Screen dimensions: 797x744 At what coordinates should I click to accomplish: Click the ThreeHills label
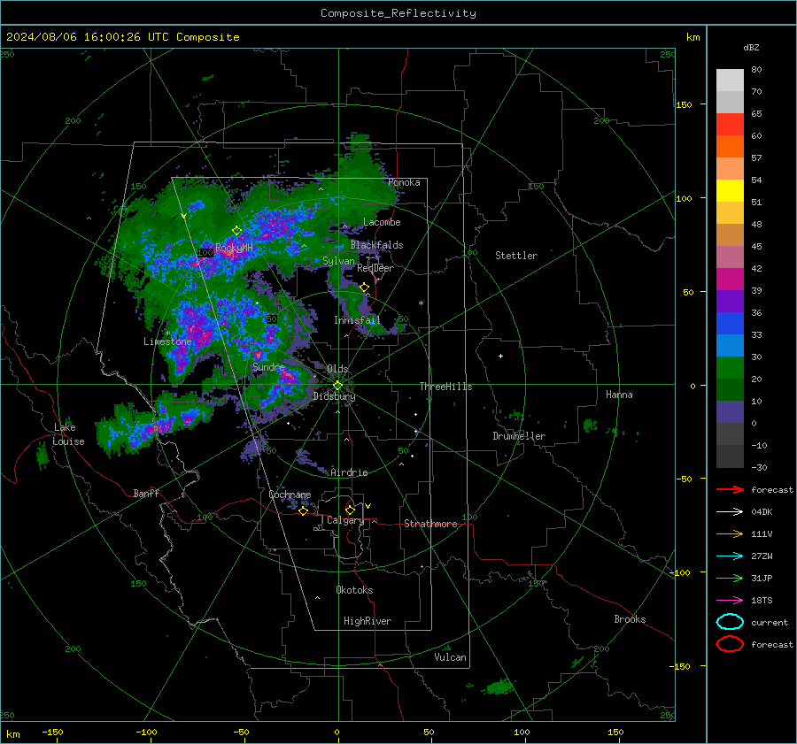coord(445,387)
